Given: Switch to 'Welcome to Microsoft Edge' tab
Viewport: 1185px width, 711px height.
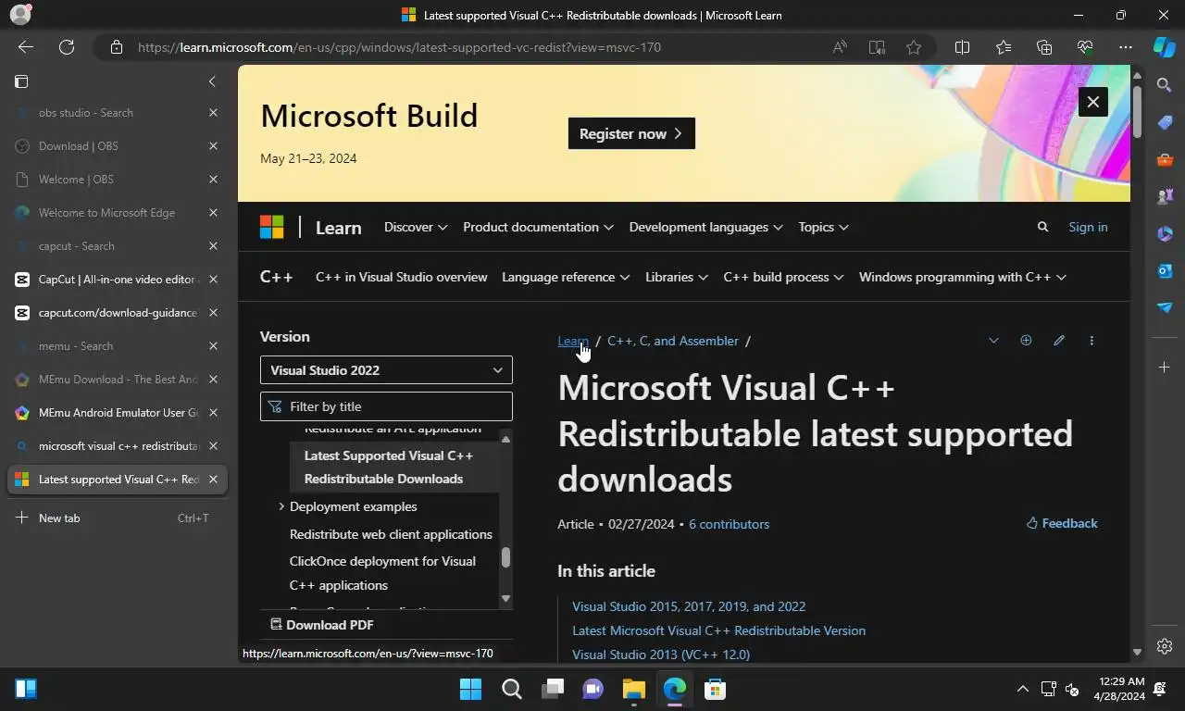Looking at the screenshot, I should point(117,213).
